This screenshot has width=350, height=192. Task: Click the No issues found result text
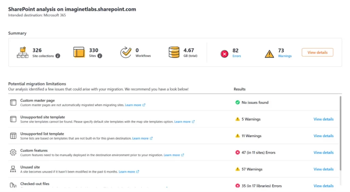255,102
